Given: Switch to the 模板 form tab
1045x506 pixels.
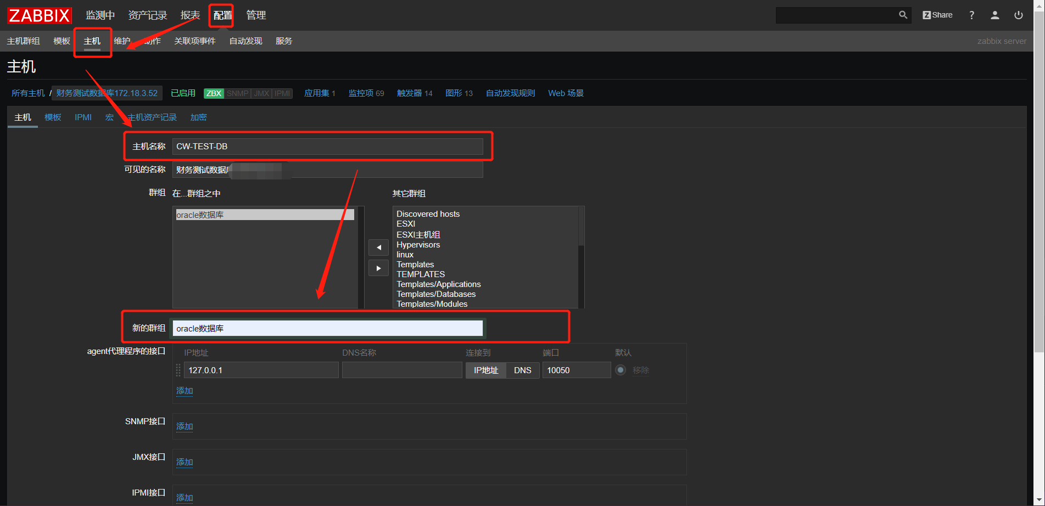Looking at the screenshot, I should (x=53, y=117).
